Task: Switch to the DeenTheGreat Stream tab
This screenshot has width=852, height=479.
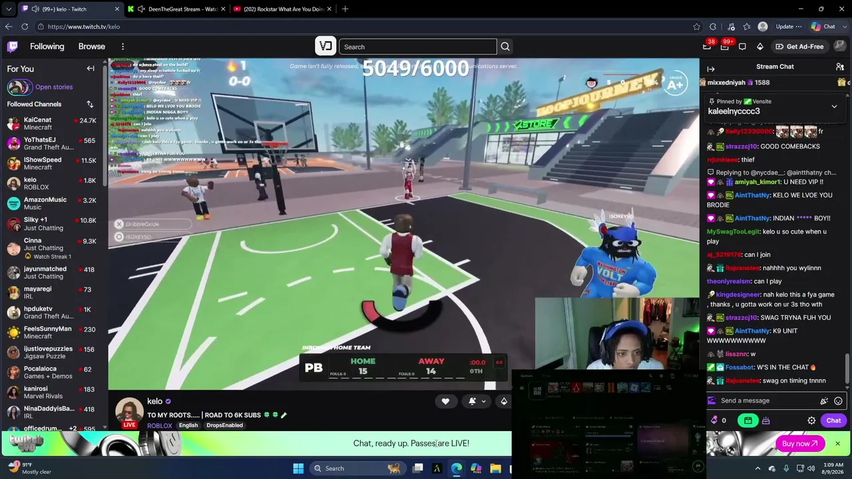Action: tap(176, 9)
